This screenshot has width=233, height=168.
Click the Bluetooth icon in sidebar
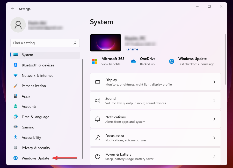point(16,65)
